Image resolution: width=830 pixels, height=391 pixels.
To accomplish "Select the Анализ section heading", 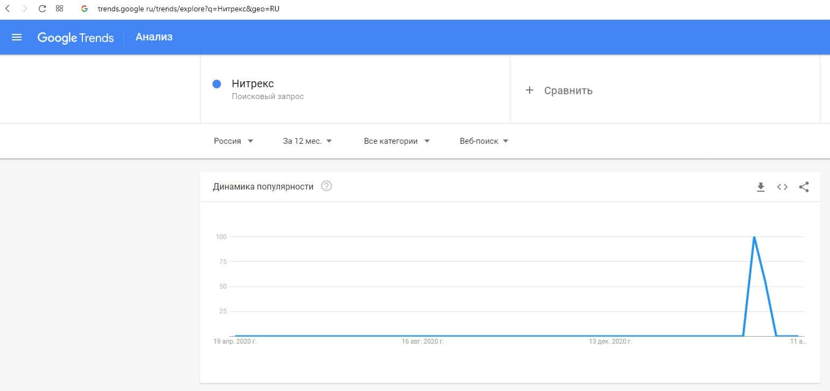I will (154, 37).
